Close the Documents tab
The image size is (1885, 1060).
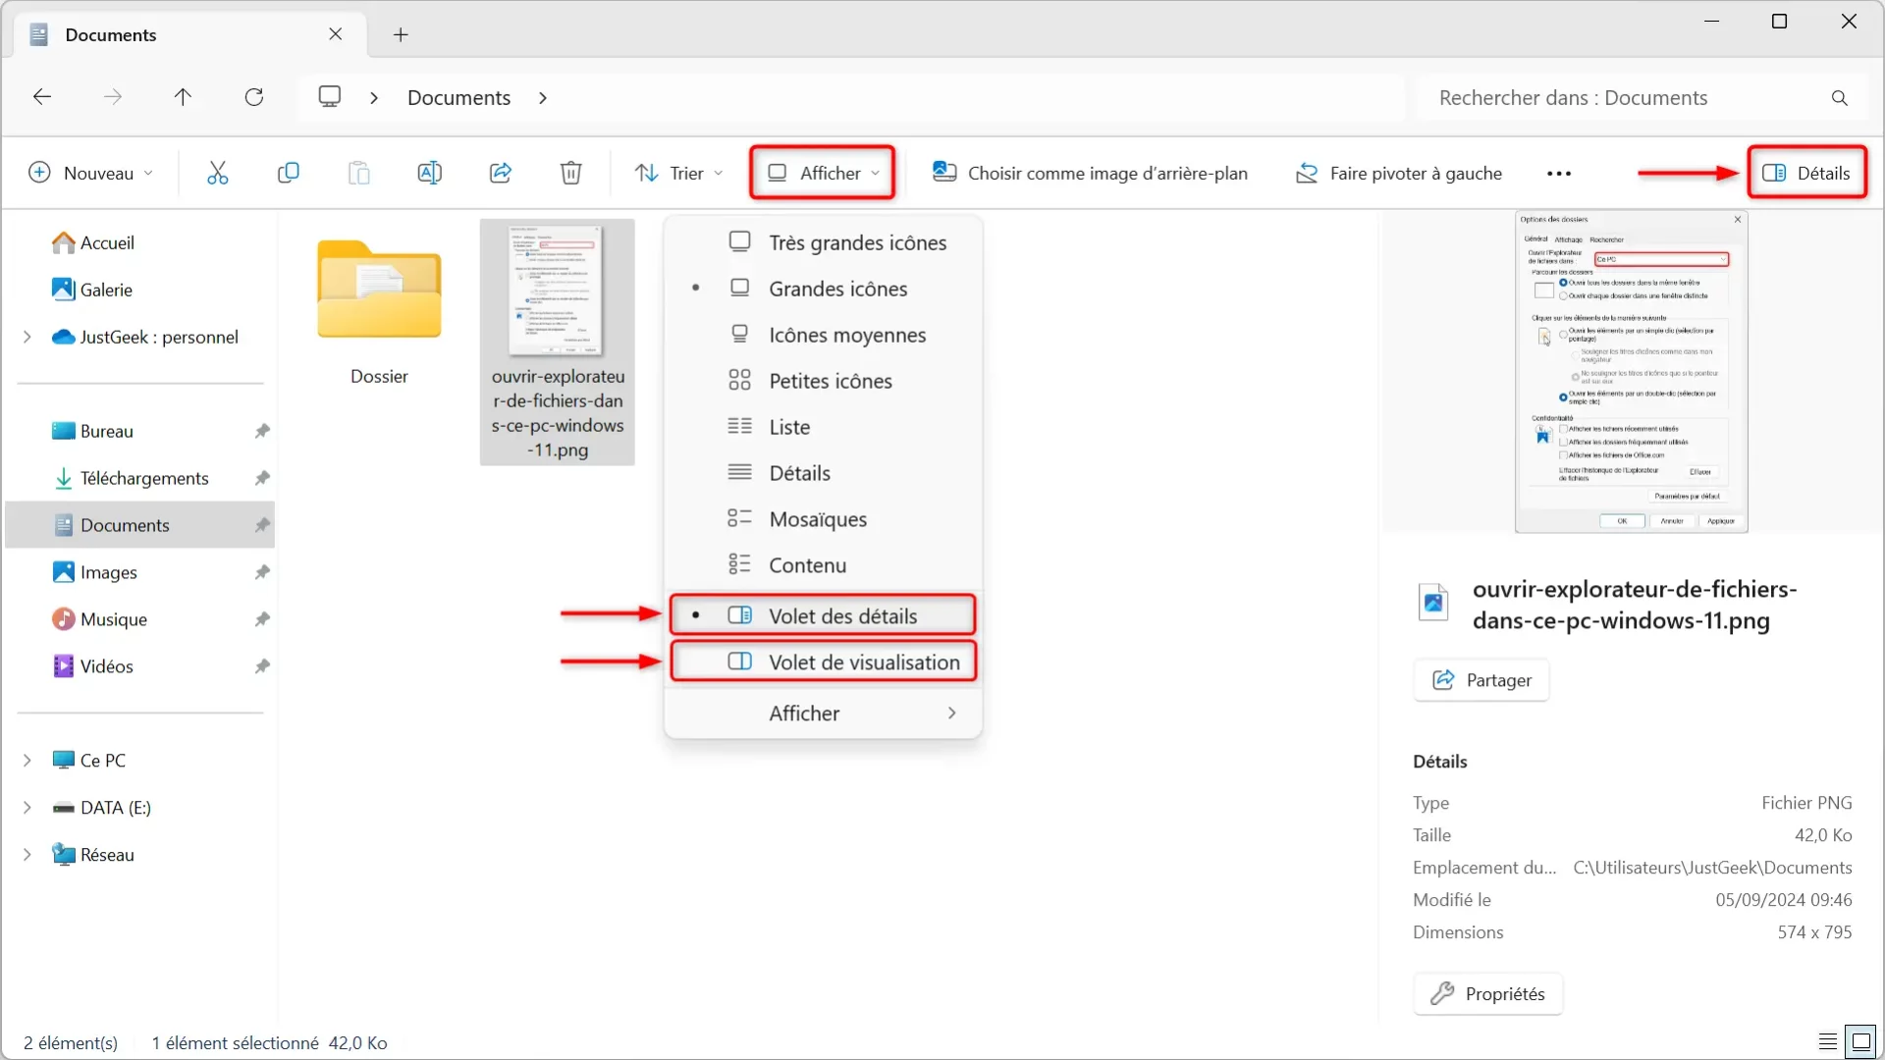(336, 34)
